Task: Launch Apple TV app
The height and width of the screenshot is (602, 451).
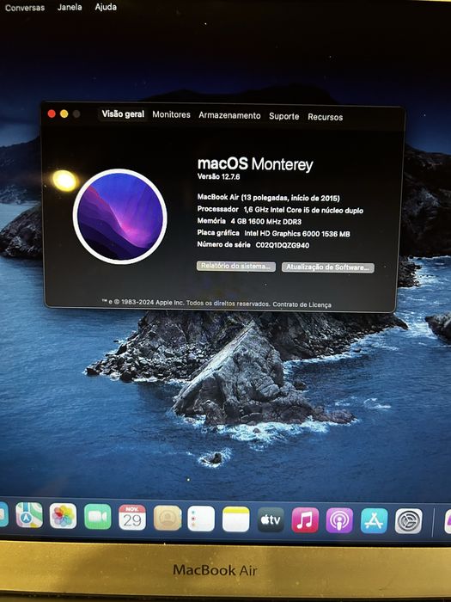Action: [x=271, y=519]
